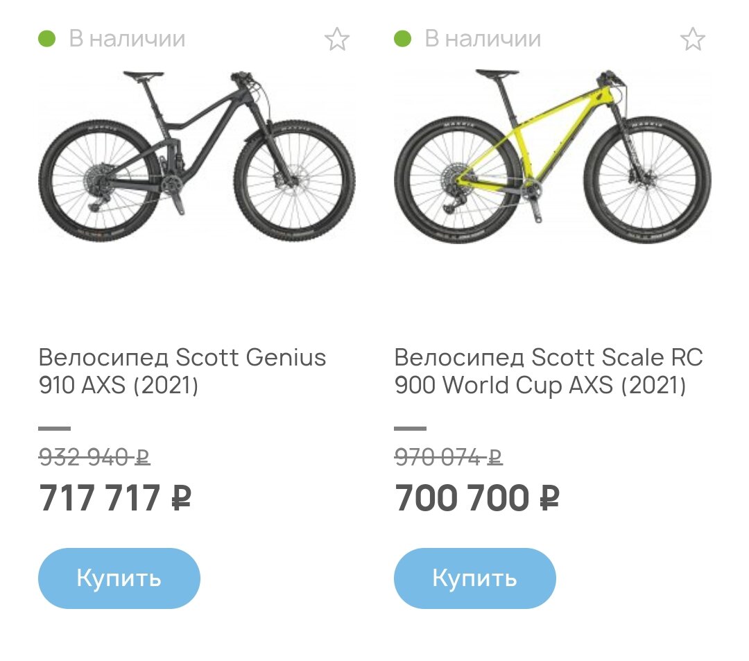View the dark Scott Genius bike photo

(196, 156)
